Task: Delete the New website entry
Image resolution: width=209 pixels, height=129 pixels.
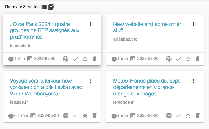Action: [x=198, y=59]
